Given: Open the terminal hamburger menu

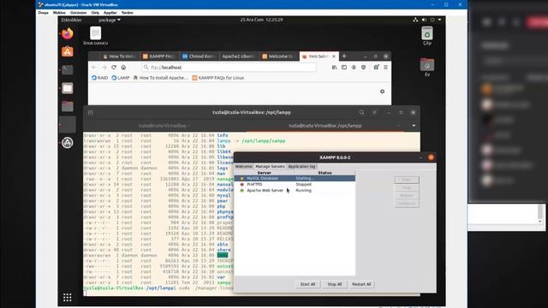Looking at the screenshot, I should click(x=374, y=112).
